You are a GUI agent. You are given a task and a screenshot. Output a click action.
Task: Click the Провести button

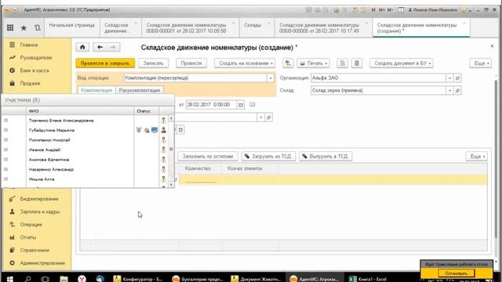pos(191,63)
